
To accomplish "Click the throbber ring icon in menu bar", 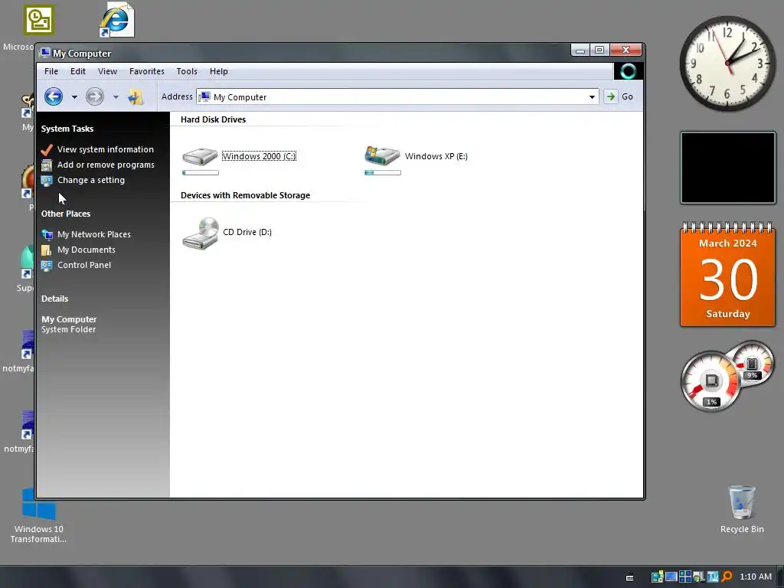I will tap(628, 71).
